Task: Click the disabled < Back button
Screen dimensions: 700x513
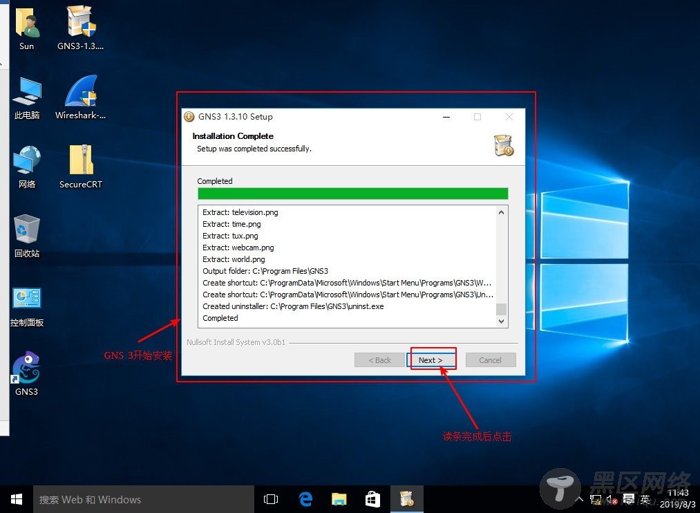Action: [x=379, y=360]
